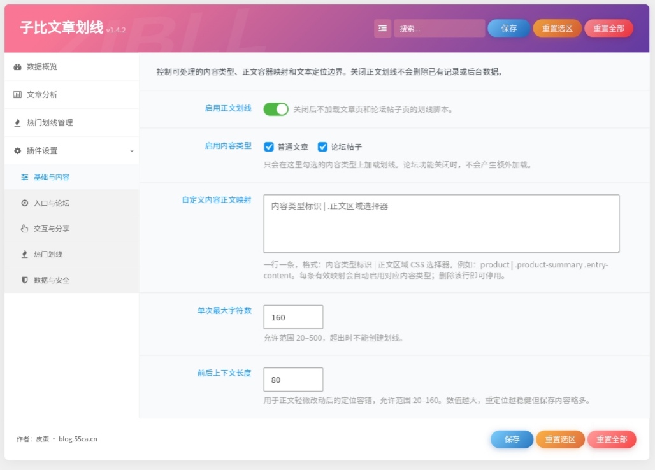The height and width of the screenshot is (470, 655).
Task: Click the gear icon beside 插件设置
Action: tap(18, 151)
